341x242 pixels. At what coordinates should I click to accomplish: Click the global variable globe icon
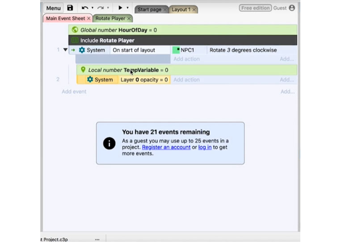[x=75, y=30]
